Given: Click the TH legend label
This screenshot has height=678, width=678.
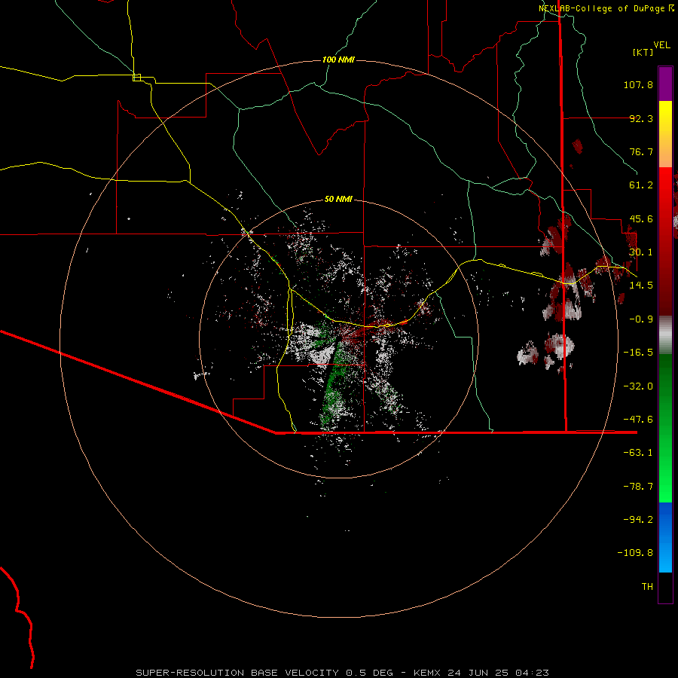Looking at the screenshot, I should 647,587.
